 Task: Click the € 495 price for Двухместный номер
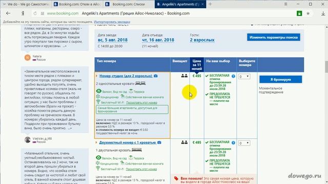(197, 143)
